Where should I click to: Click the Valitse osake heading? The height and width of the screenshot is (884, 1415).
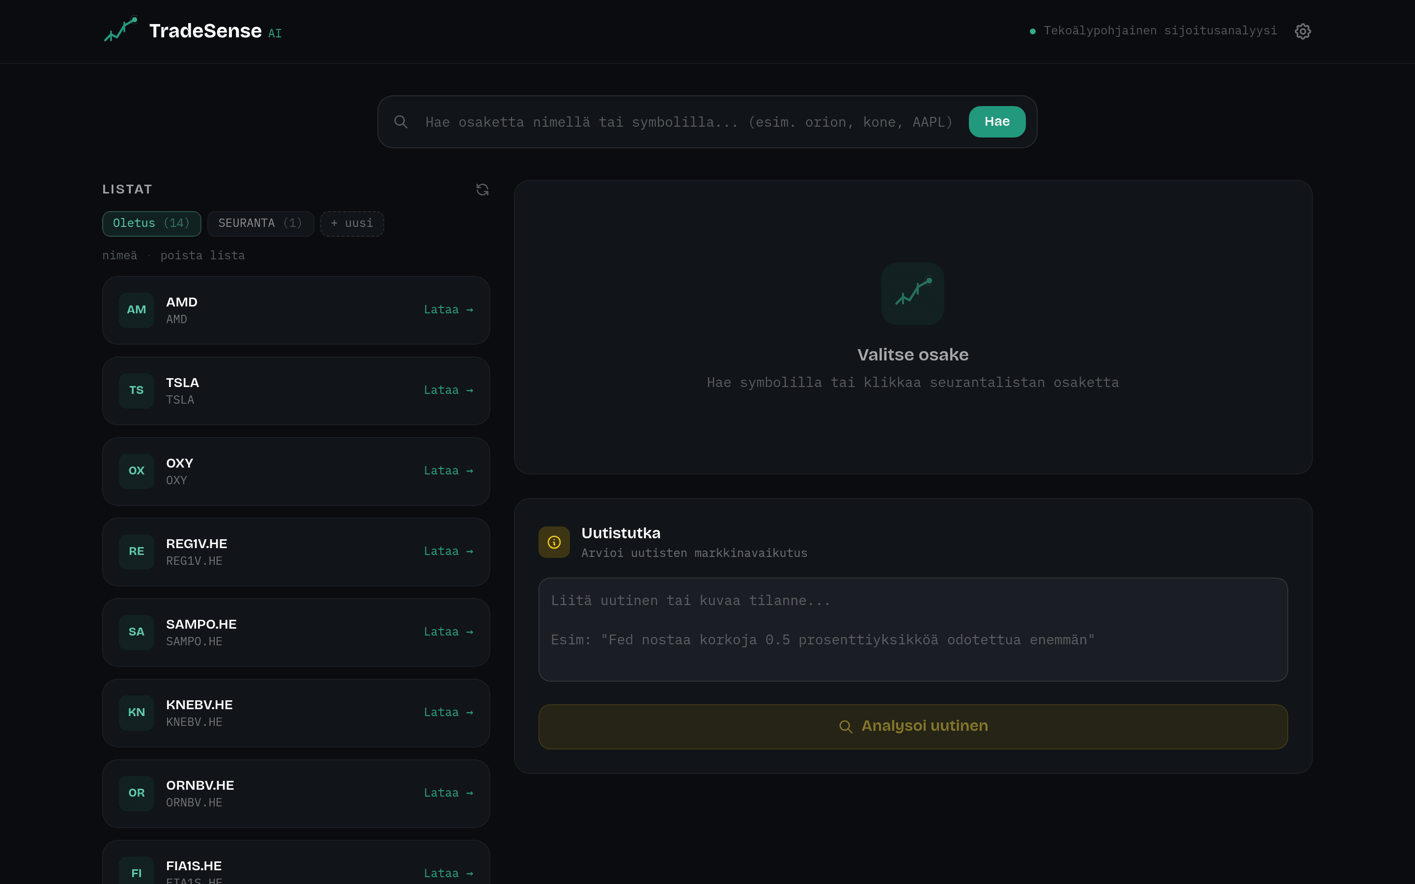tap(913, 355)
